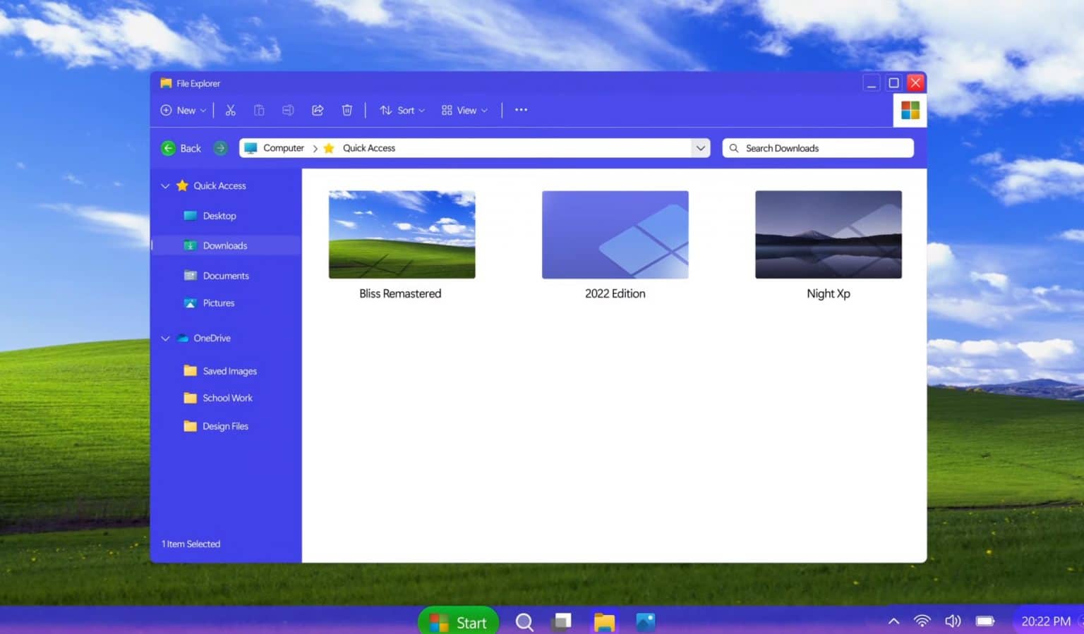Screen dimensions: 1084x634
Task: Click the forward navigation arrow
Action: (x=221, y=148)
